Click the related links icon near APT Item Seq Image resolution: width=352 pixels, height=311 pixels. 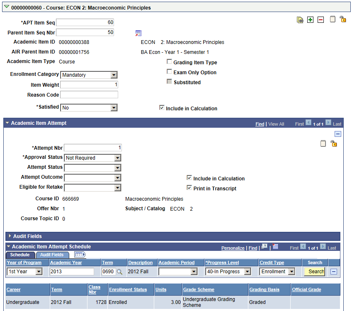300,19
